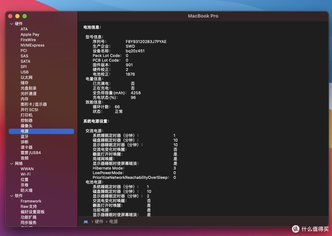The image size is (332, 236).
Task: Click the device name value bq20z451
Action: tap(135, 51)
